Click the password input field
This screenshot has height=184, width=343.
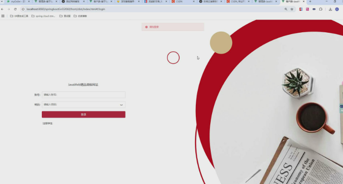[84, 104]
